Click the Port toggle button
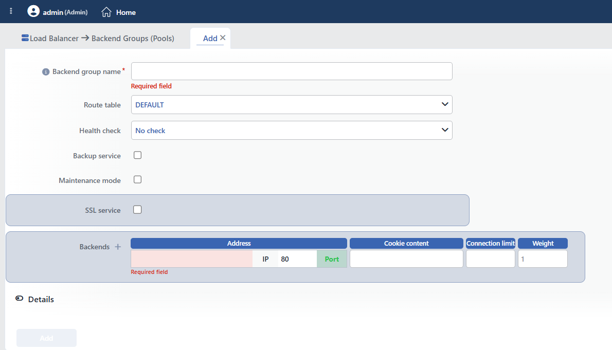The width and height of the screenshot is (612, 350). 332,259
